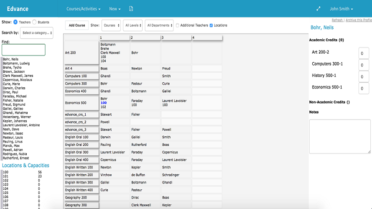Viewport: 372px width, 209px height.
Task: Open the All Departments filter dropdown
Action: pos(160,25)
